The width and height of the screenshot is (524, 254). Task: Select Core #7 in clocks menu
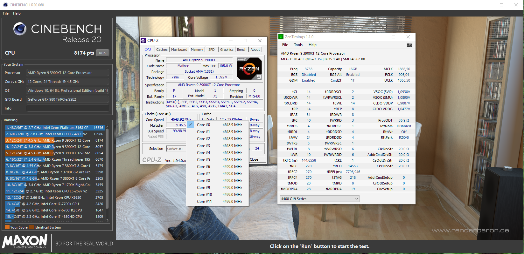tap(217, 174)
